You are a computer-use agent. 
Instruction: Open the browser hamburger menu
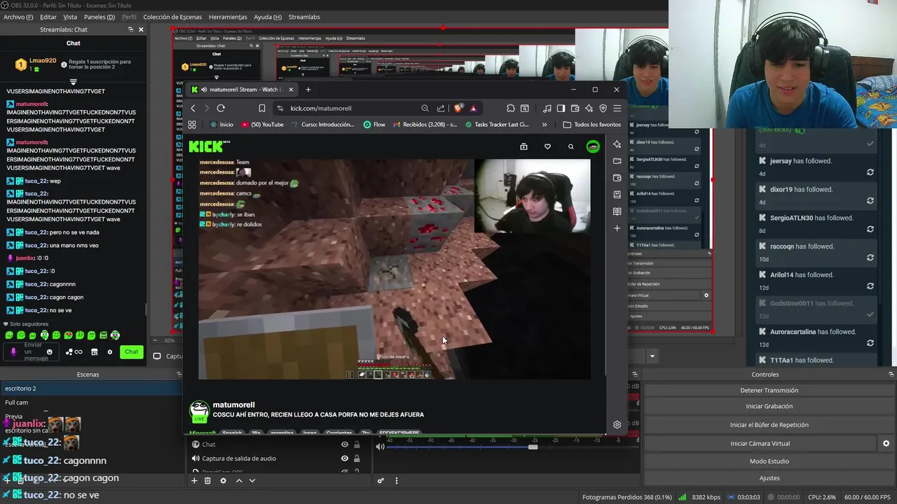[617, 108]
